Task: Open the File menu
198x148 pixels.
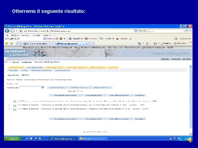Action: point(7,35)
